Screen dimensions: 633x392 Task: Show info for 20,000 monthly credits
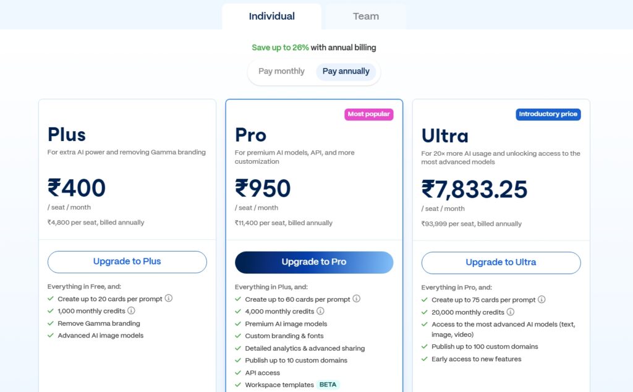[x=509, y=312]
